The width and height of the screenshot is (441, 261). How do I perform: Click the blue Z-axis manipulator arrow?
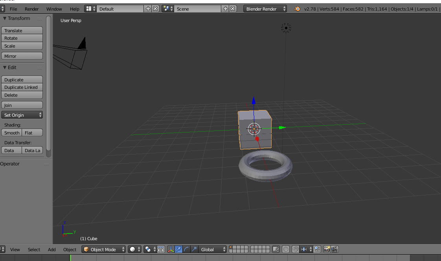254,100
